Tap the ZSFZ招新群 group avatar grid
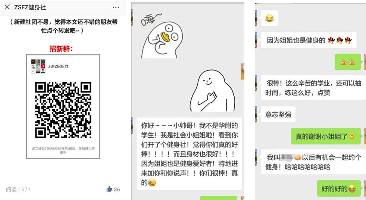Image resolution: width=366 pixels, height=200 pixels. click(38, 66)
